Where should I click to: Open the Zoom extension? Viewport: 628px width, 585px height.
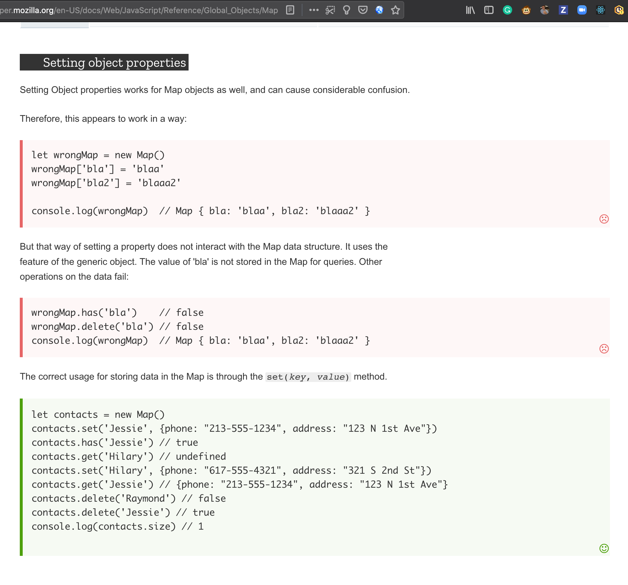point(582,10)
